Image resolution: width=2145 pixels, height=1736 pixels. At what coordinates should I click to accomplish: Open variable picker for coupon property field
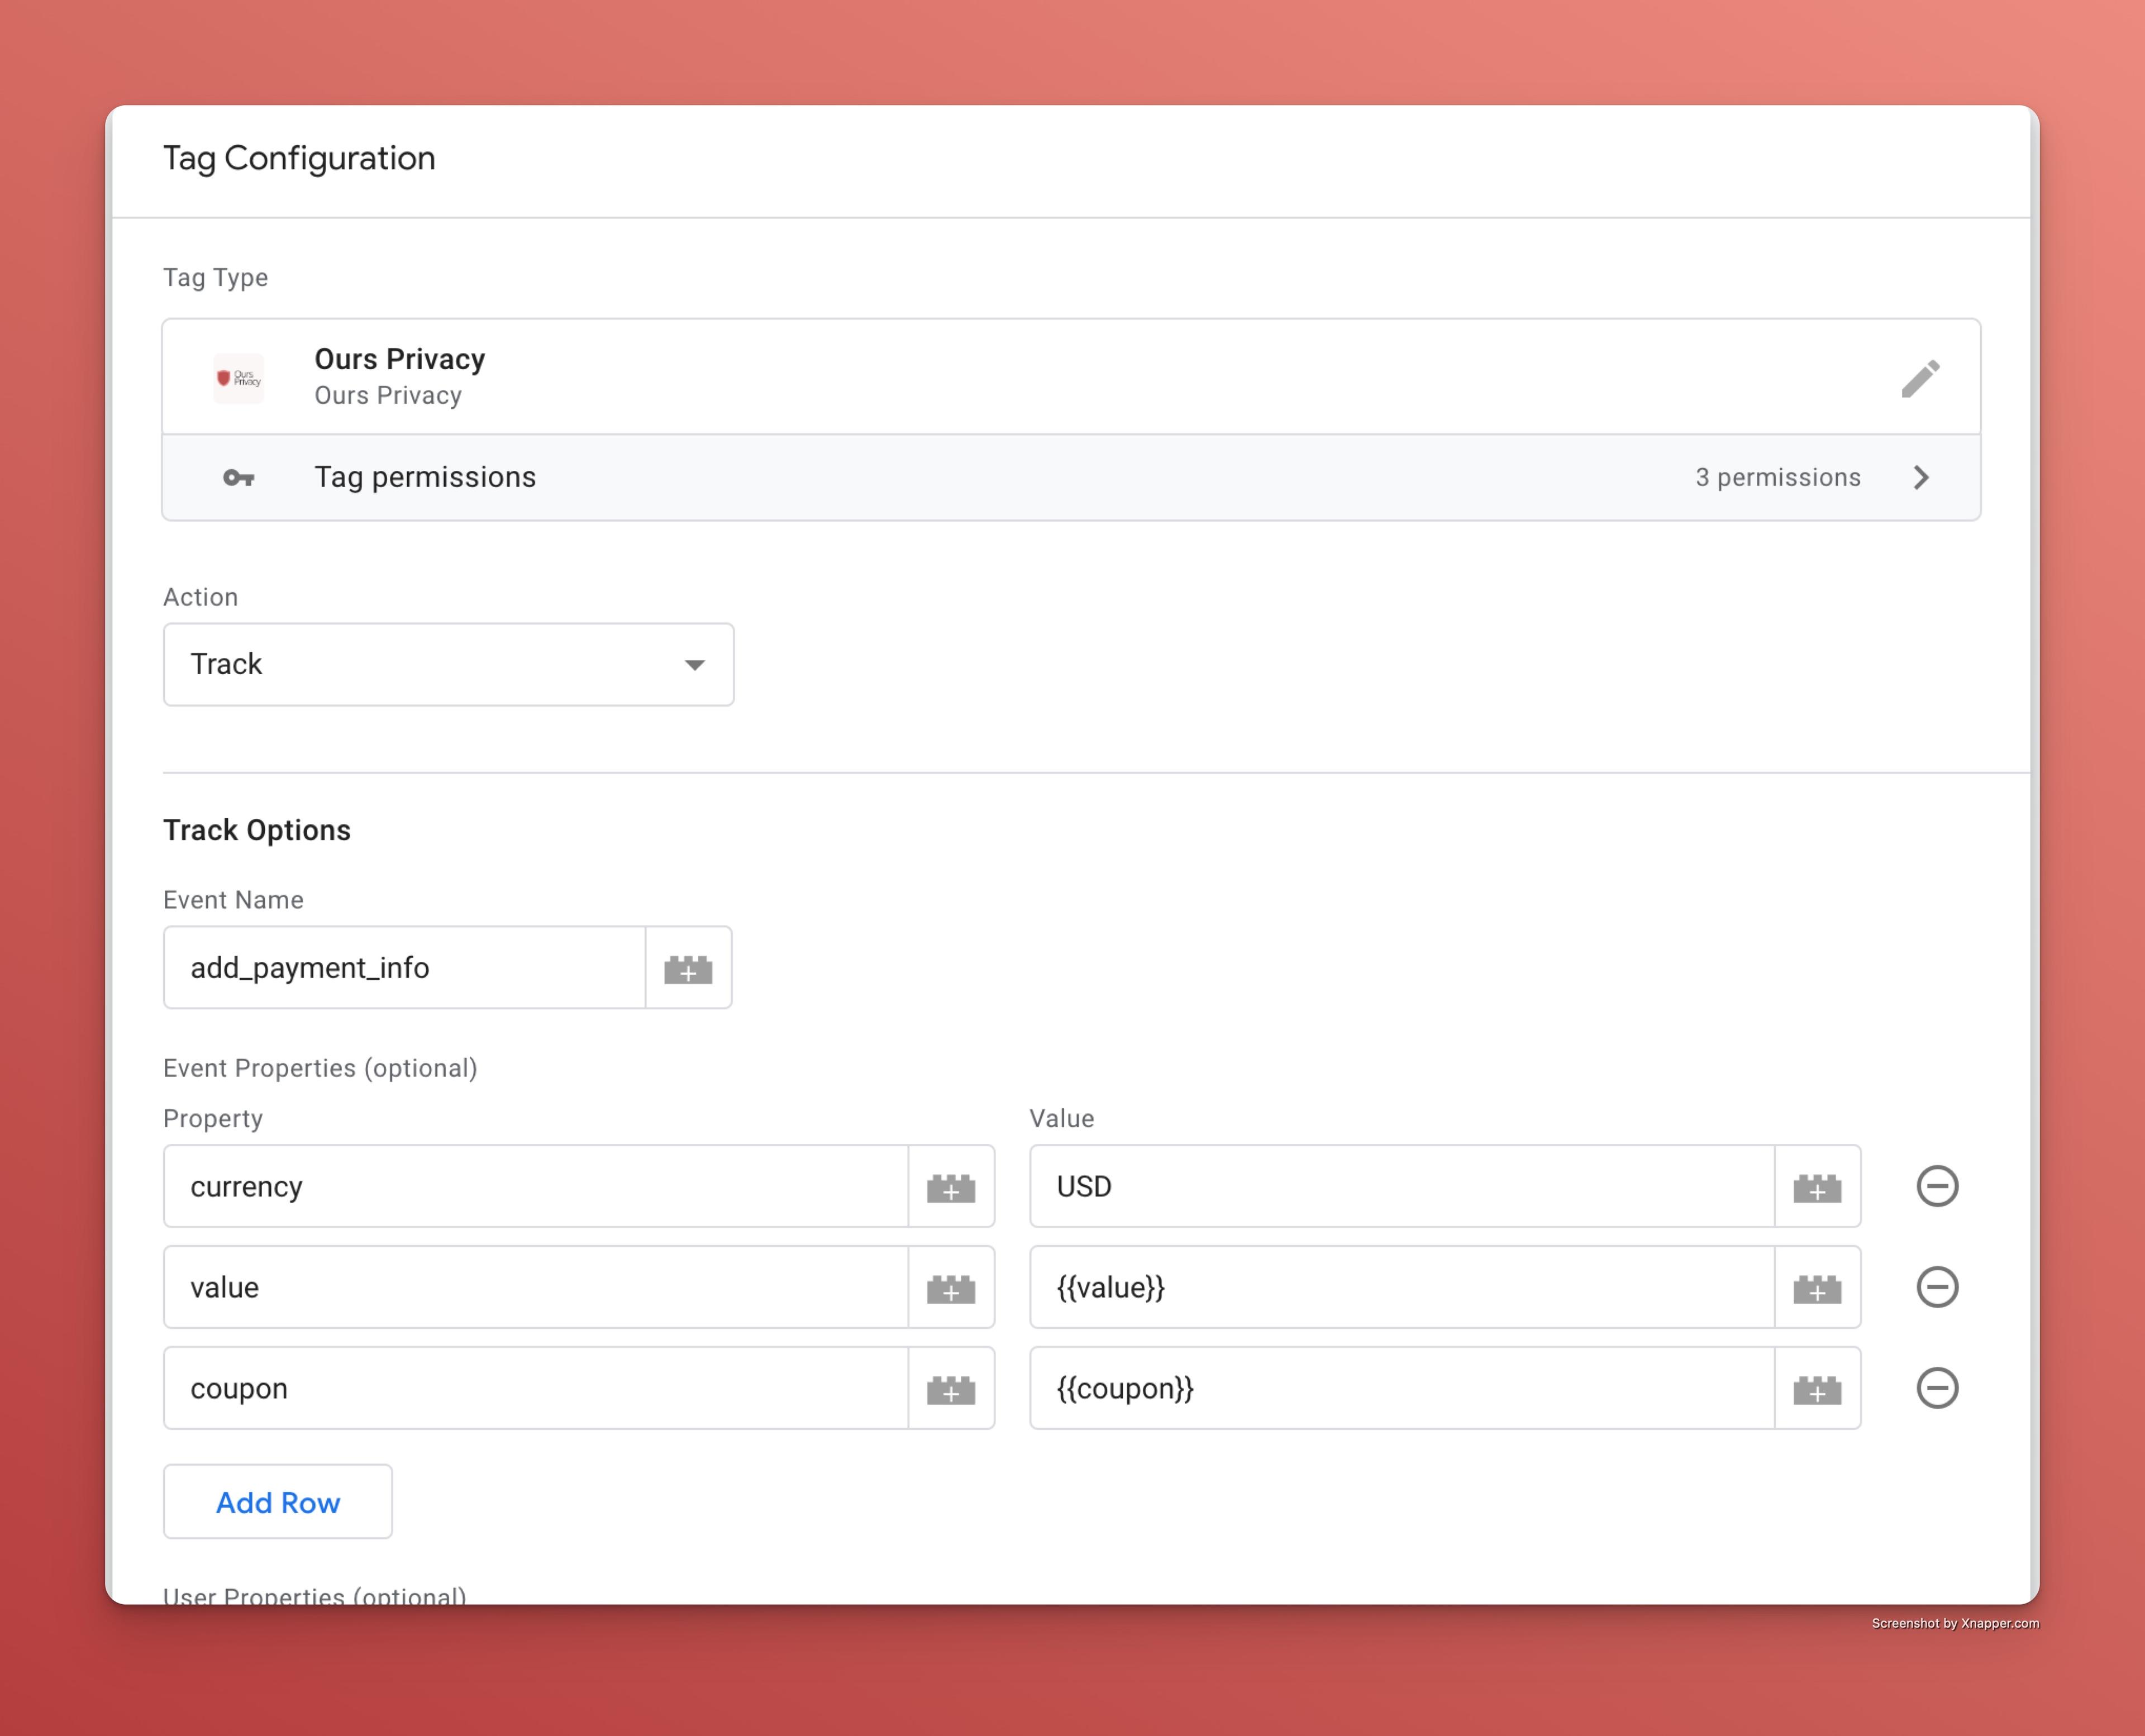pos(950,1389)
